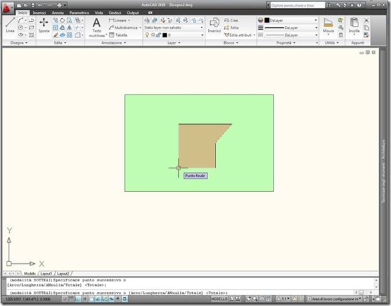Screen dimensions: 391x306
Task: Activate the Sposta move tool
Action: click(44, 25)
